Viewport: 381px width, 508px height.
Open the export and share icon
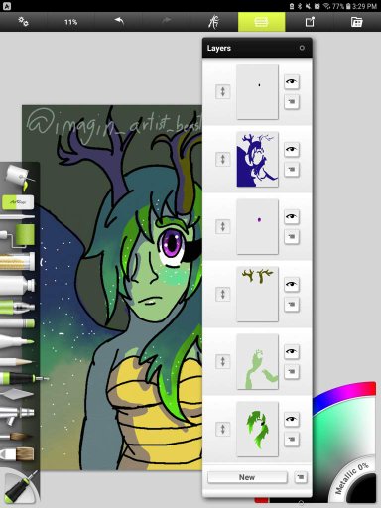(310, 22)
